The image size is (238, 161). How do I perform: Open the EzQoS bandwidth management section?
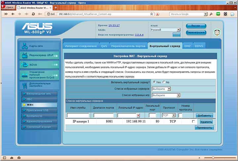coord(39,76)
